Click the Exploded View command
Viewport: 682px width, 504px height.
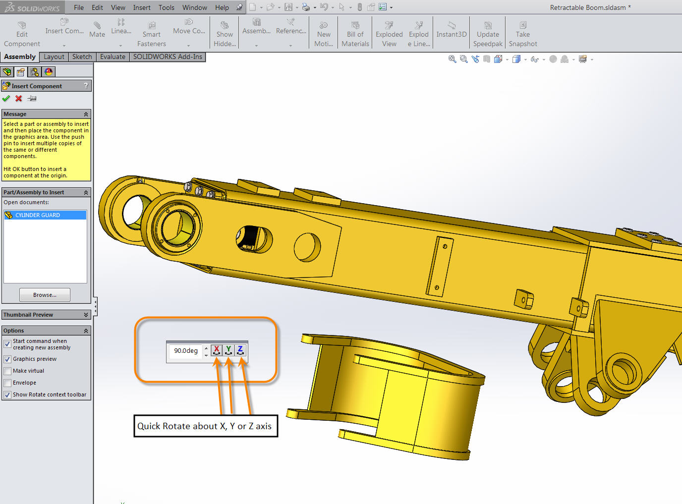[389, 31]
